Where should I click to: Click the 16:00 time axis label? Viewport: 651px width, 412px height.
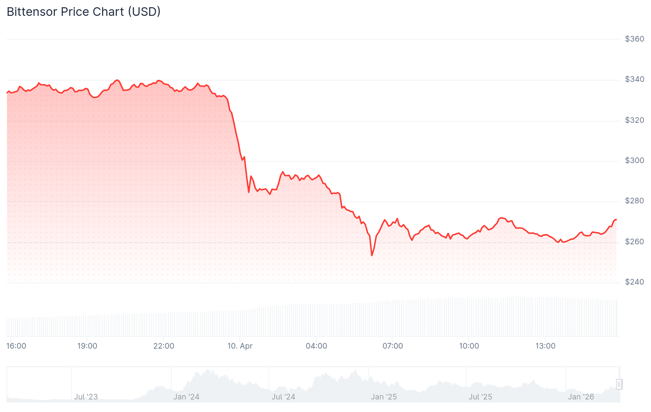tap(16, 346)
